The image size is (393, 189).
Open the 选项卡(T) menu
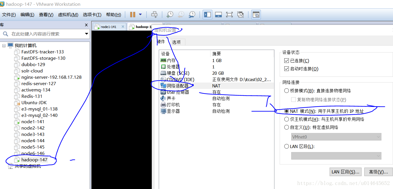coord(92,15)
